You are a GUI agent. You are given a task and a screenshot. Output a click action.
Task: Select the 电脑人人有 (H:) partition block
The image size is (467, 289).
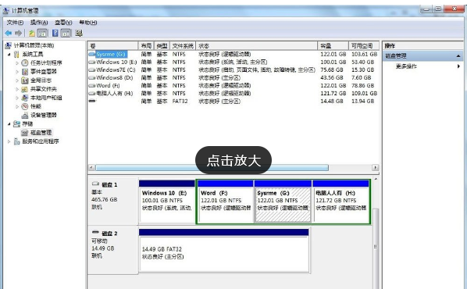click(x=341, y=201)
